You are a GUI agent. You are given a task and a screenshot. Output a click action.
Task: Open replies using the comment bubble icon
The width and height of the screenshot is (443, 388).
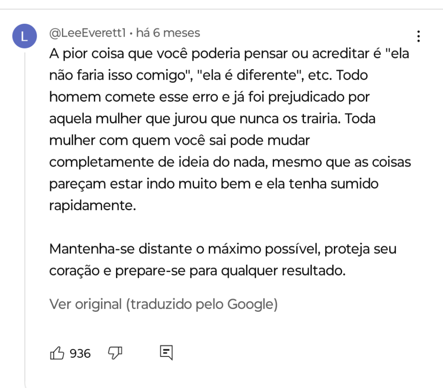coord(166,353)
